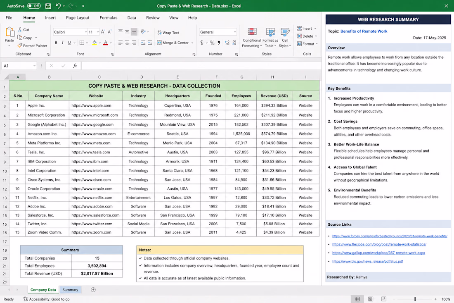
Task: Switch to the Summary sheet tab
Action: (70, 290)
